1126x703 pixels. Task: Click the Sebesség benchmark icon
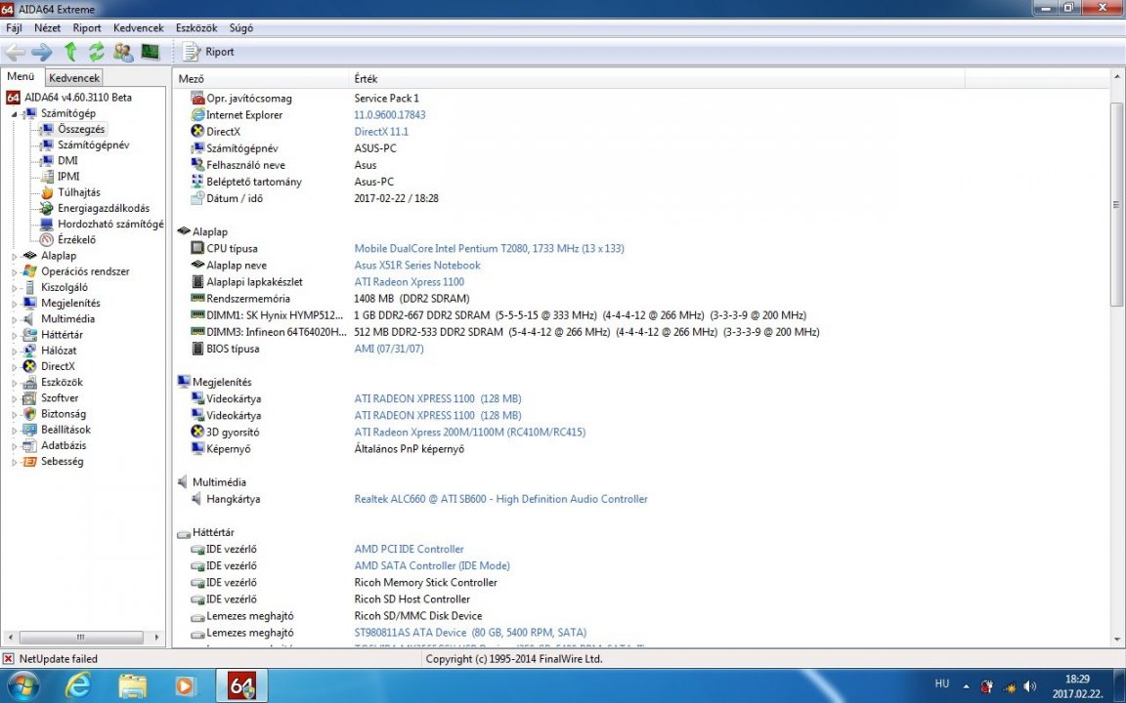29,461
